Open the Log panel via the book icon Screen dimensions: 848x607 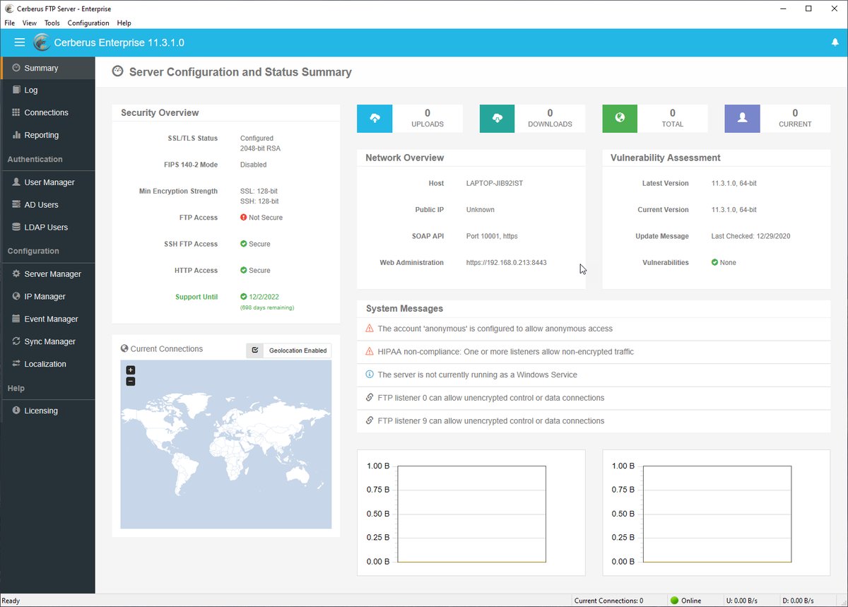pos(16,90)
